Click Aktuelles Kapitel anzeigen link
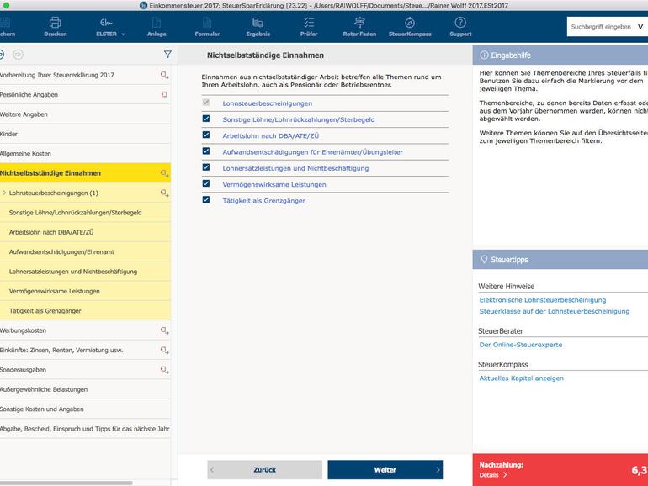This screenshot has width=648, height=486. click(x=521, y=378)
